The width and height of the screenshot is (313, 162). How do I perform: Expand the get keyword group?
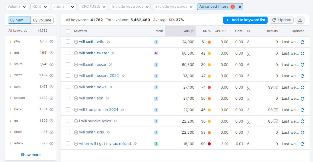click(x=10, y=53)
